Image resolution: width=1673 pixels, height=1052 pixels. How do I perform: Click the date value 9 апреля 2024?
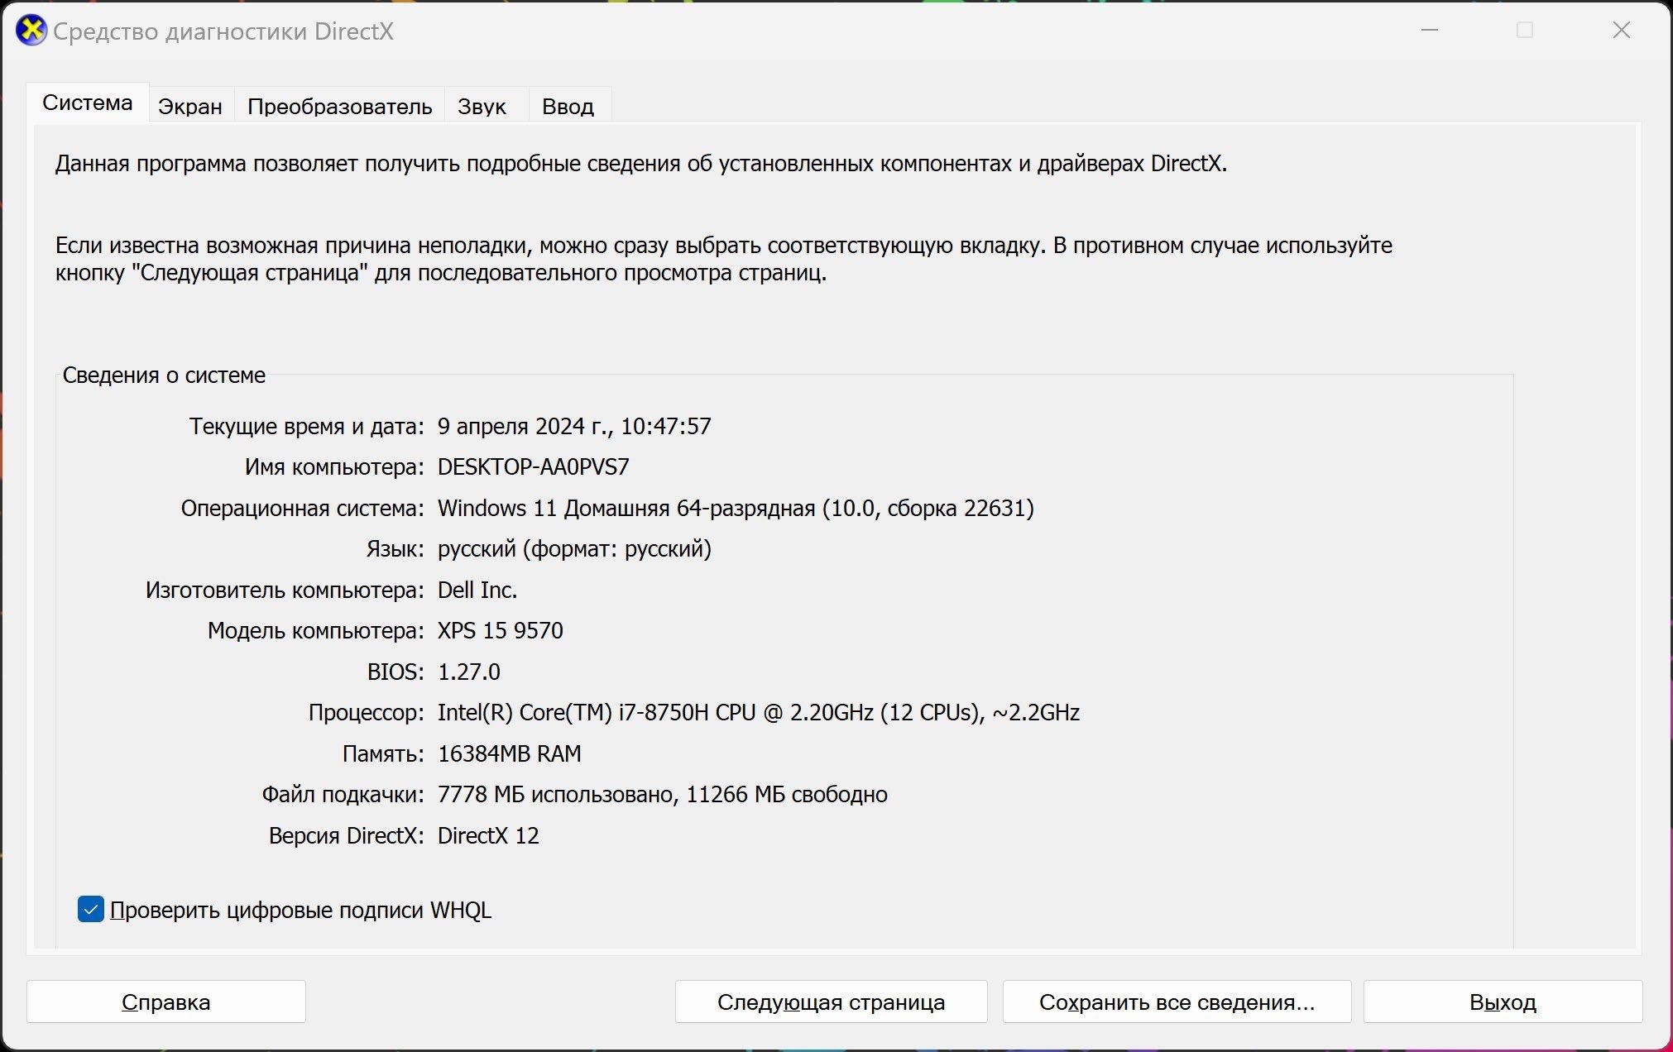(574, 427)
